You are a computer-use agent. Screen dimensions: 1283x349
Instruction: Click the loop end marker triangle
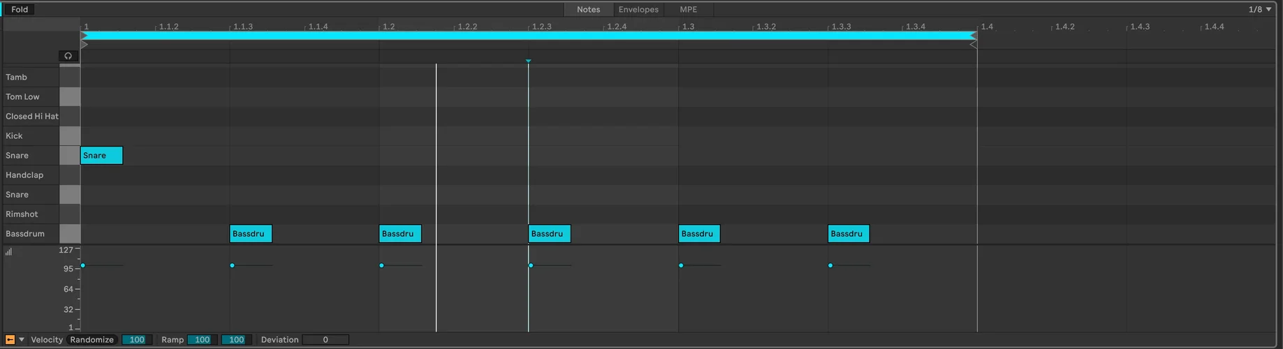tap(973, 35)
